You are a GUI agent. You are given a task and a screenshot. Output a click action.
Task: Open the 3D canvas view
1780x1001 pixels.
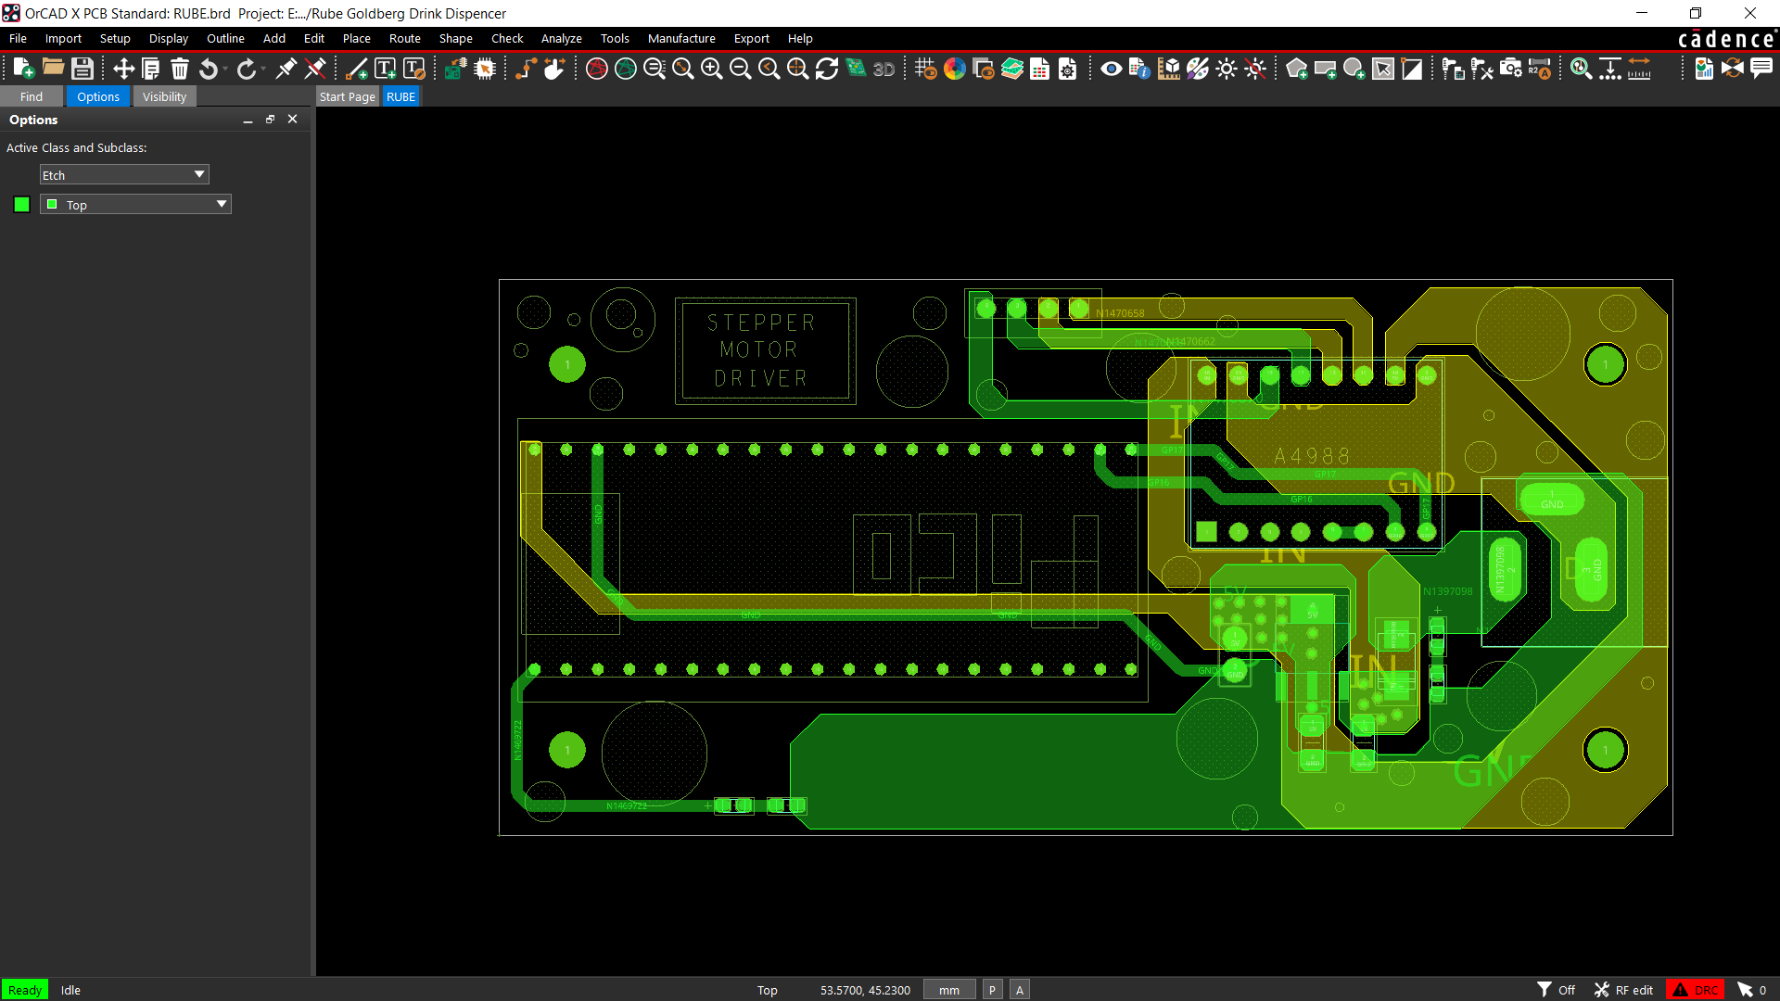(884, 69)
